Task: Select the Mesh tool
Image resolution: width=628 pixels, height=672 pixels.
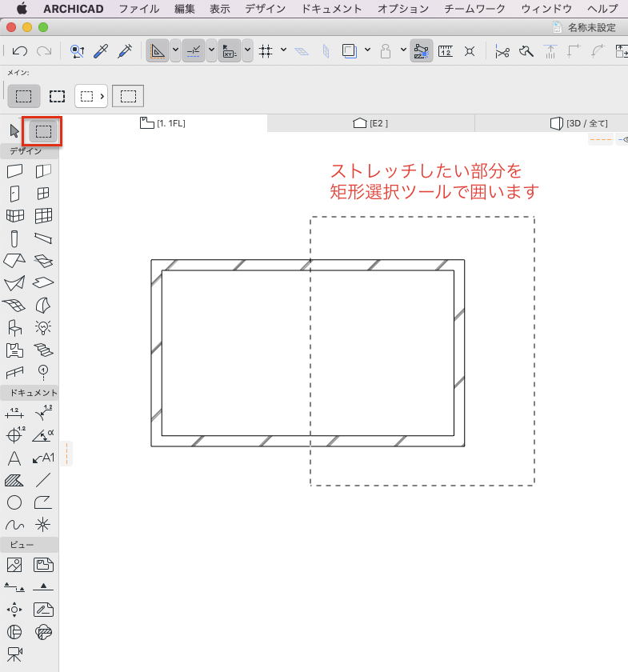Action: (14, 305)
